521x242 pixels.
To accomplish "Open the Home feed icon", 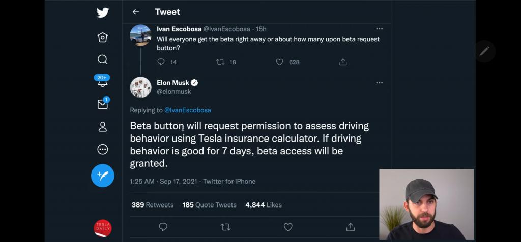I will 103,37.
